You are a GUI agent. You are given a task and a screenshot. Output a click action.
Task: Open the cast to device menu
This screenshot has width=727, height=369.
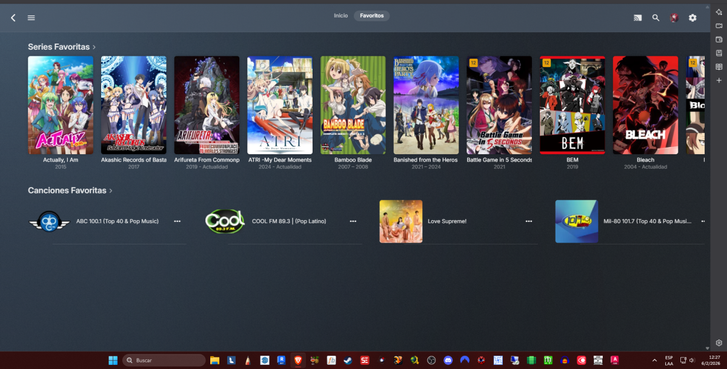tap(637, 18)
